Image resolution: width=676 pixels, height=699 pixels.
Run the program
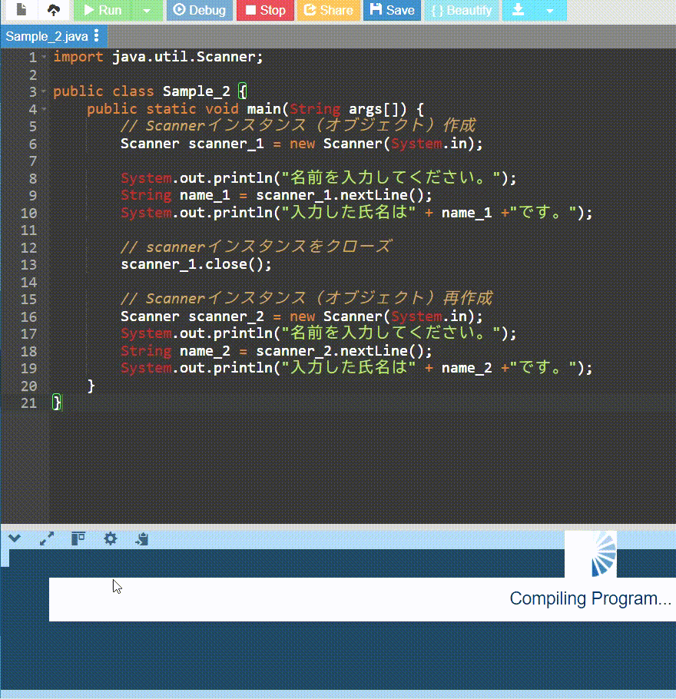point(103,10)
